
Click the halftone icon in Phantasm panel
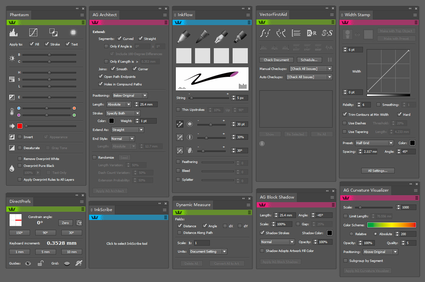(73, 32)
